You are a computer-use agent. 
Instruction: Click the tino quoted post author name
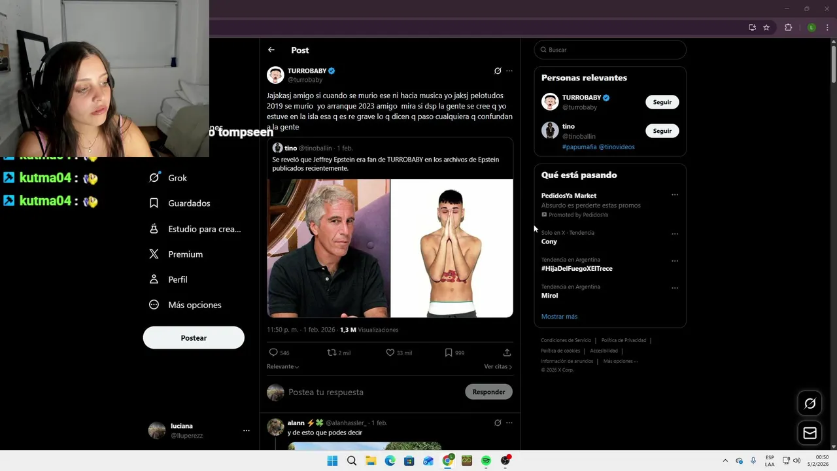[x=290, y=148]
